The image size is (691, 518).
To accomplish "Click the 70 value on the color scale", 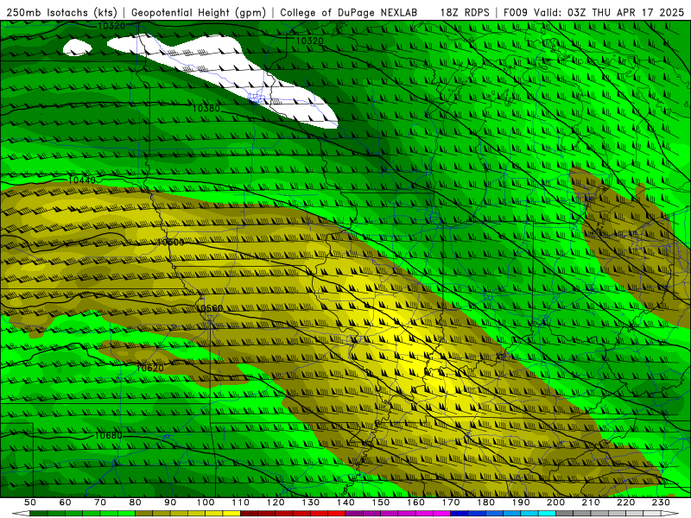I will click(100, 502).
